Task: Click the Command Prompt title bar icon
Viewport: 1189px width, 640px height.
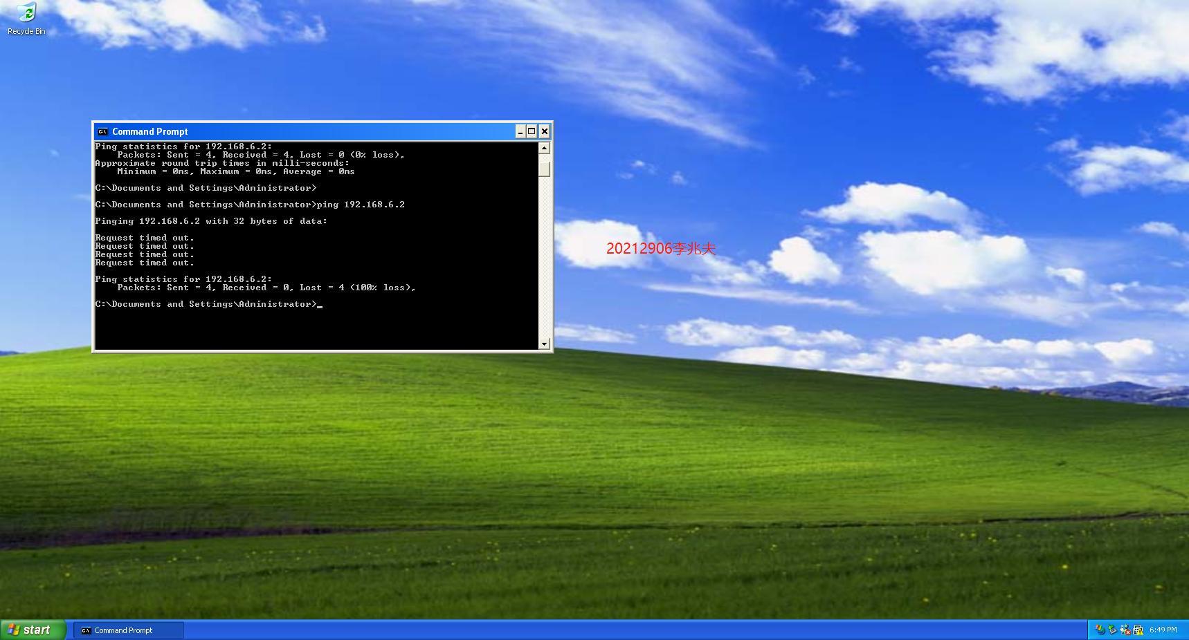Action: (x=102, y=132)
